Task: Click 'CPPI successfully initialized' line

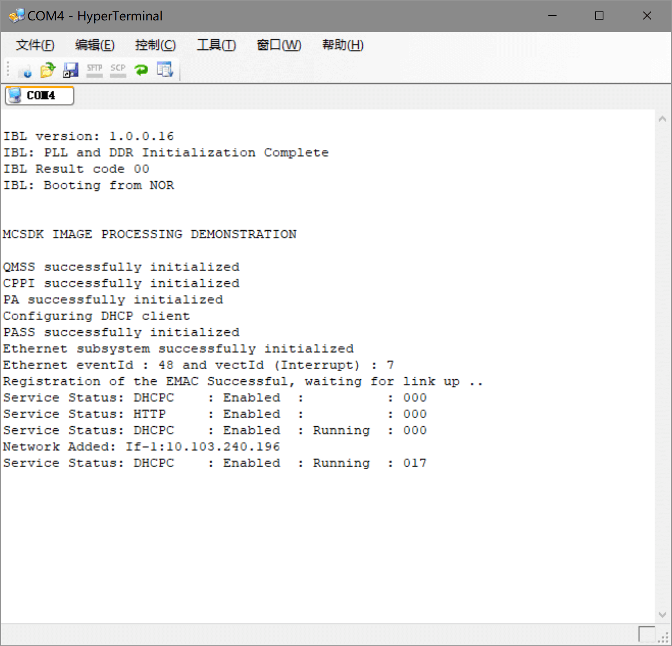Action: coord(121,283)
